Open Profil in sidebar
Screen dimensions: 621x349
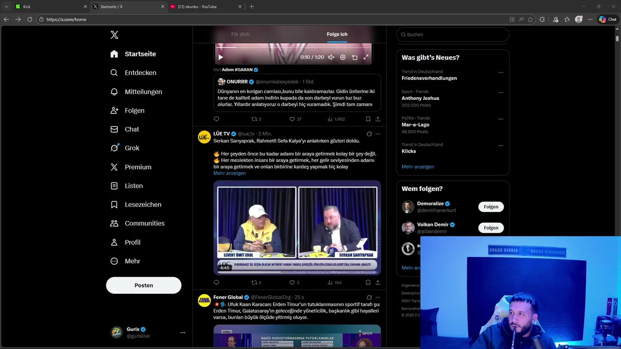125,242
